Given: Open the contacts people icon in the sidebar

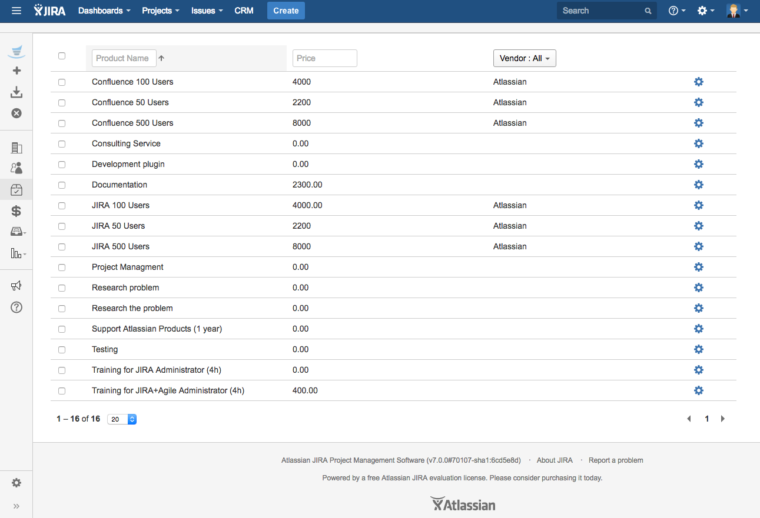Looking at the screenshot, I should (x=16, y=168).
